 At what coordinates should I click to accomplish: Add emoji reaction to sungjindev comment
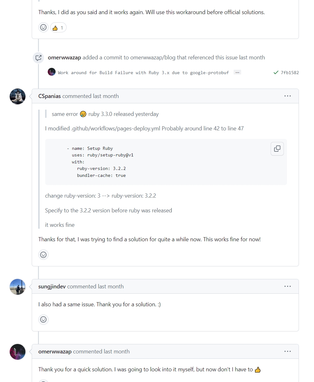click(x=43, y=319)
